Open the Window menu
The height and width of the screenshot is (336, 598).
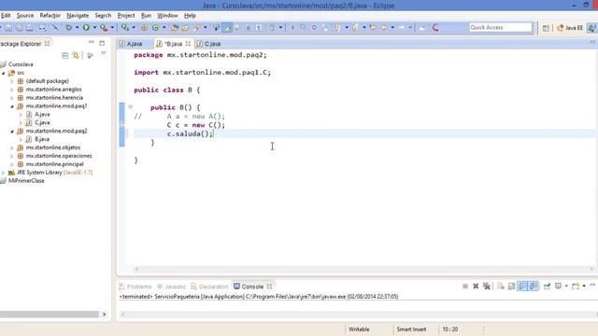click(167, 15)
